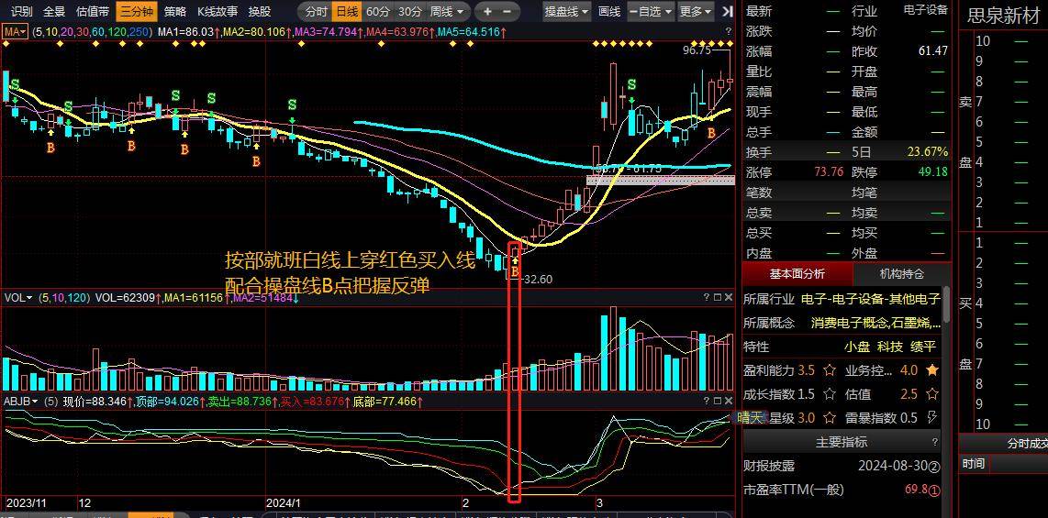Click the 2024/1 date label on the time axis
Viewport: 1048px width, 518px height.
[284, 502]
